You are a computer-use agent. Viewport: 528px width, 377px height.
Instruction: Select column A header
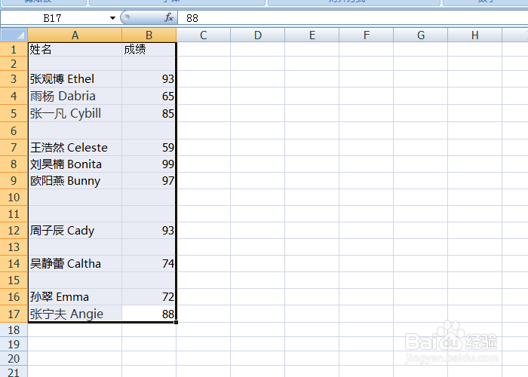75,35
